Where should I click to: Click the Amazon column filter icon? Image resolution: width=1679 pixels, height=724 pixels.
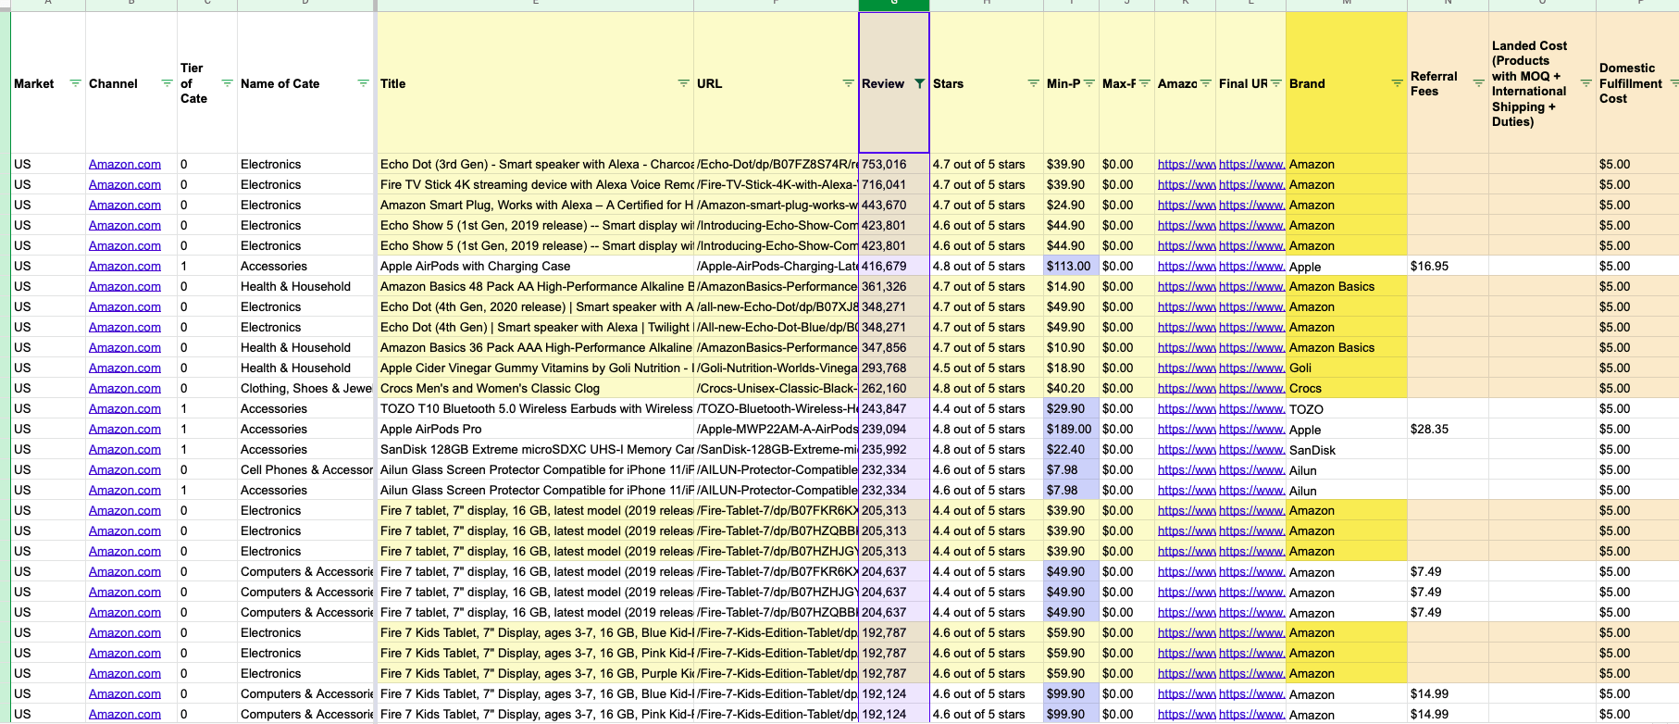[x=1206, y=83]
